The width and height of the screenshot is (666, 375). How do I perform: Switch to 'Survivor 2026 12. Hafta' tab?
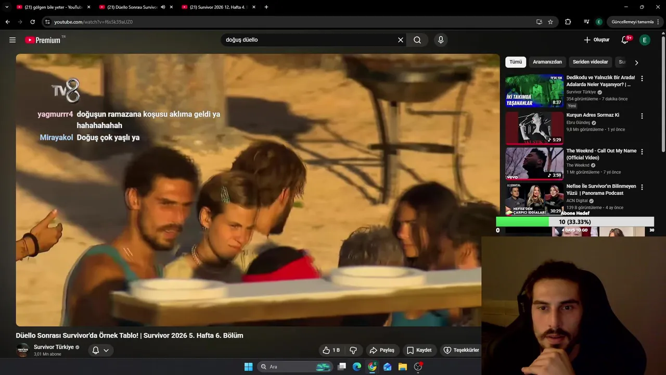click(x=219, y=7)
